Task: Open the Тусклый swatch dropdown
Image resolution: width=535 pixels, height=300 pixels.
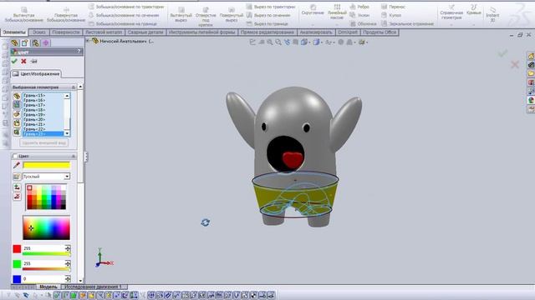Action: tap(67, 177)
